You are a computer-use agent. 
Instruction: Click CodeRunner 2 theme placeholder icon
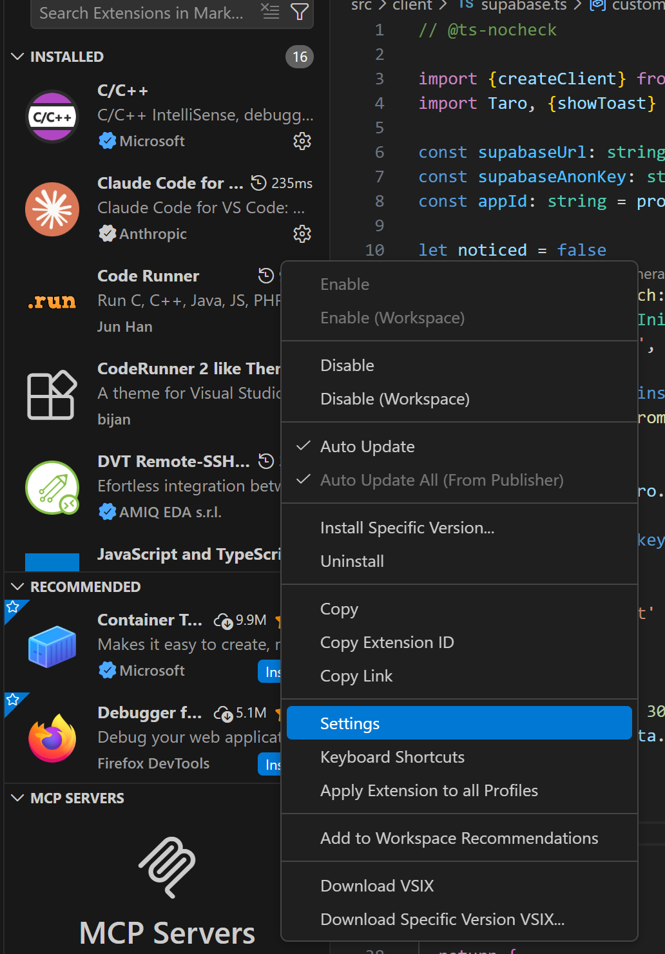(52, 395)
